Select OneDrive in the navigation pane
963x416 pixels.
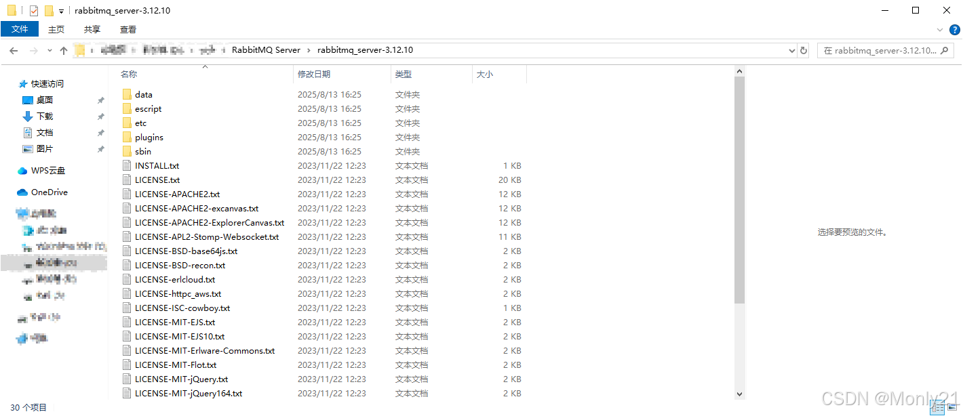point(50,192)
